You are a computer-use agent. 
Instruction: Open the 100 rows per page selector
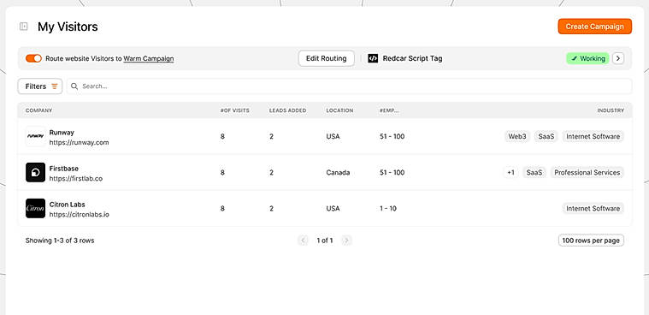[x=591, y=241]
